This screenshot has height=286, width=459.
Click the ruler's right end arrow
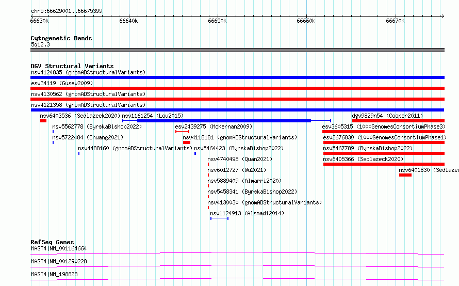coord(442,16)
